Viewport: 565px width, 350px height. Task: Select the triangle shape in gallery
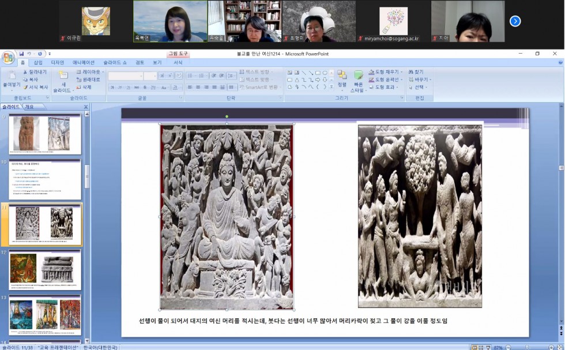(297, 80)
